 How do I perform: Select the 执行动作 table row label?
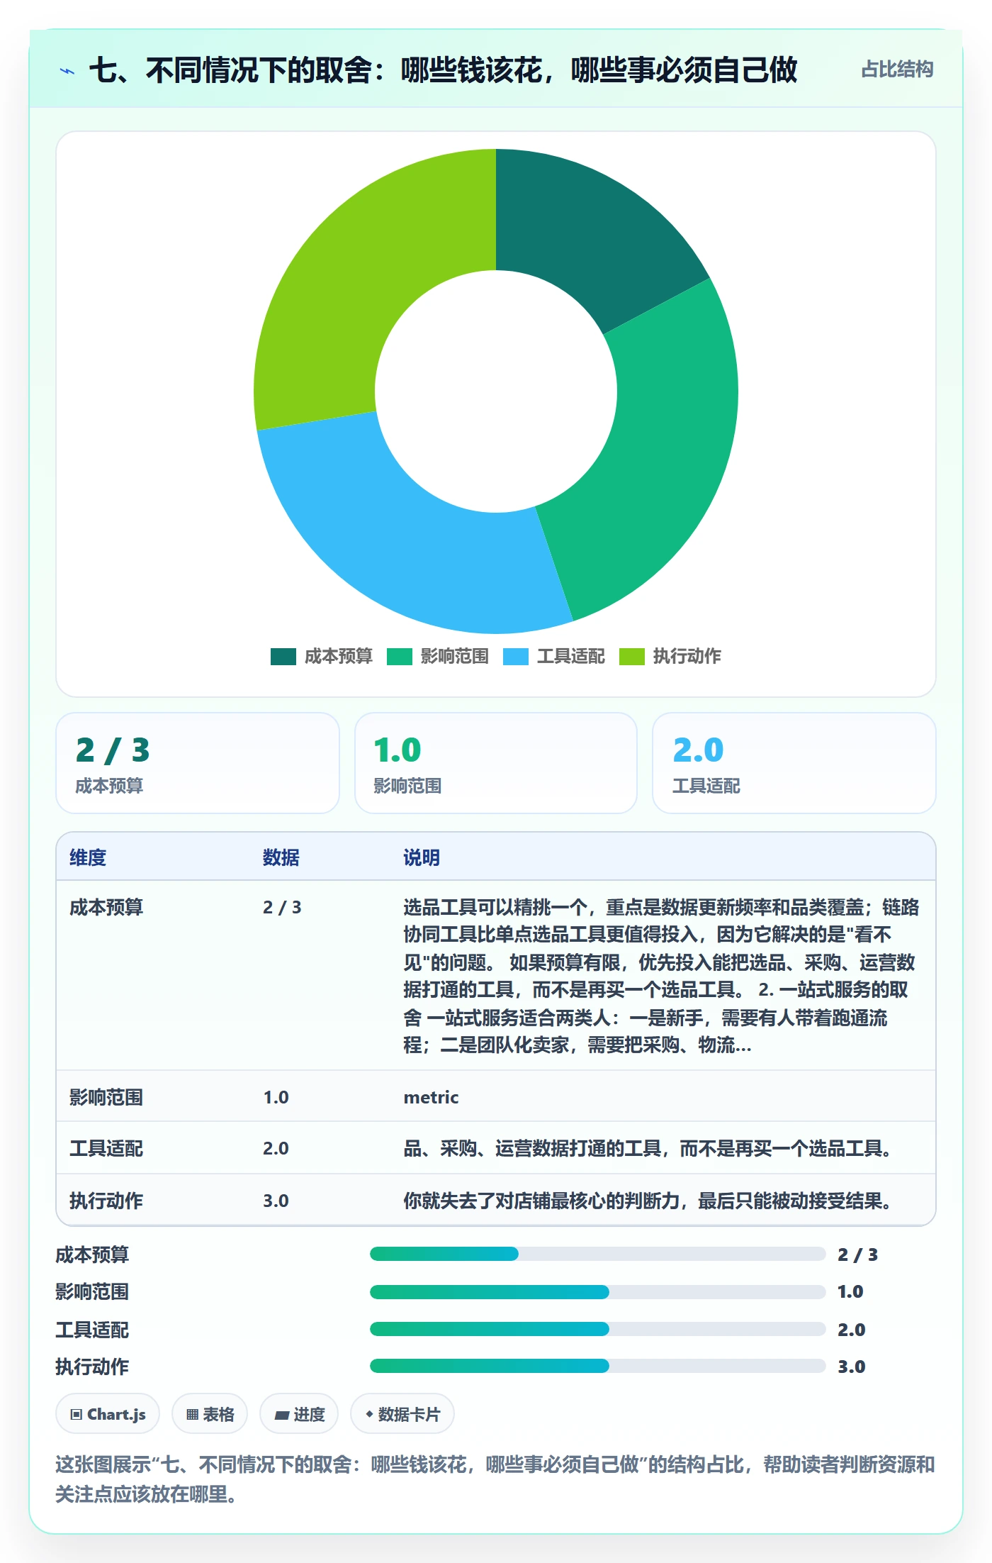coord(106,1201)
